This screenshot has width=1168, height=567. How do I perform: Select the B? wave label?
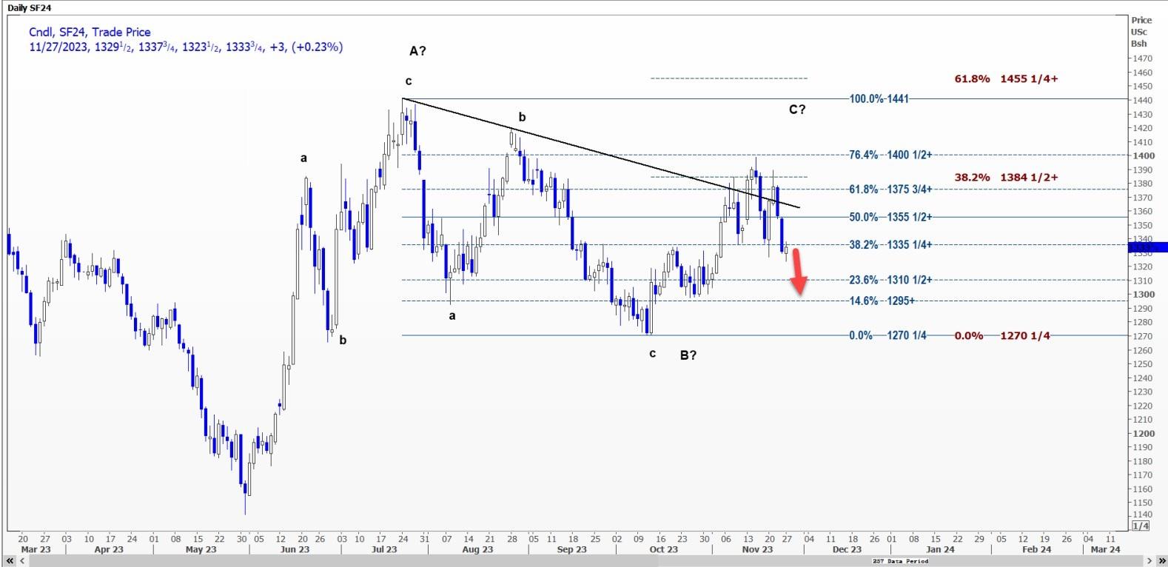[x=688, y=355]
